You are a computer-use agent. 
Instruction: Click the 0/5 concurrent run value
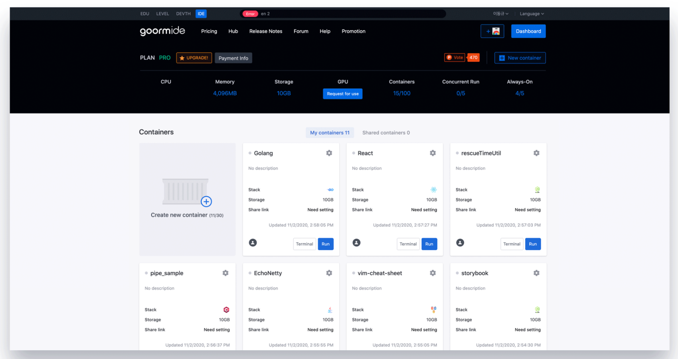click(461, 93)
